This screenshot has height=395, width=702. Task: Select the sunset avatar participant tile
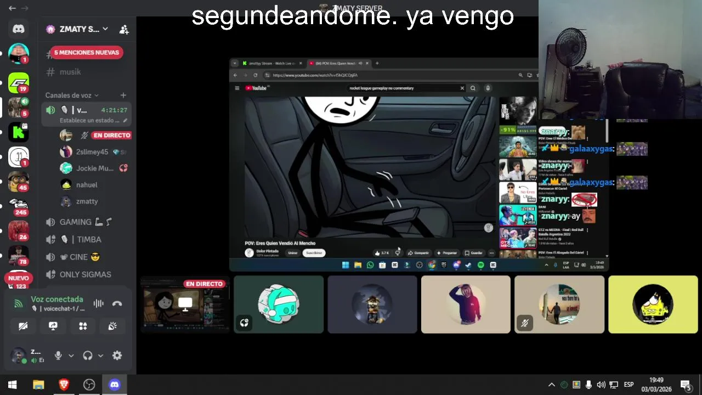[559, 304]
